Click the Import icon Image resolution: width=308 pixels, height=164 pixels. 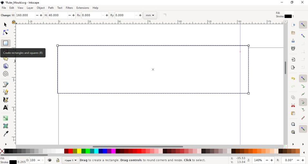click(293, 60)
